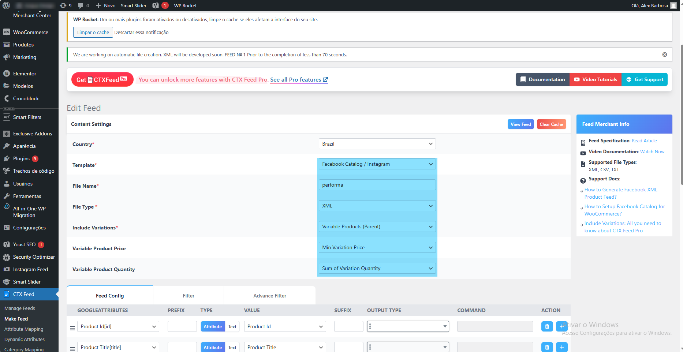Delete the Product Id attribute row
This screenshot has width=683, height=352.
pos(547,326)
